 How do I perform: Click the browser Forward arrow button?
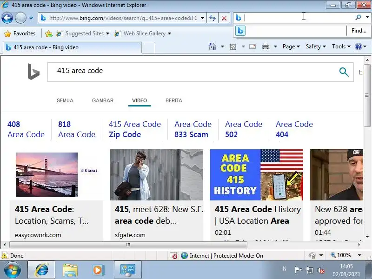20,18
